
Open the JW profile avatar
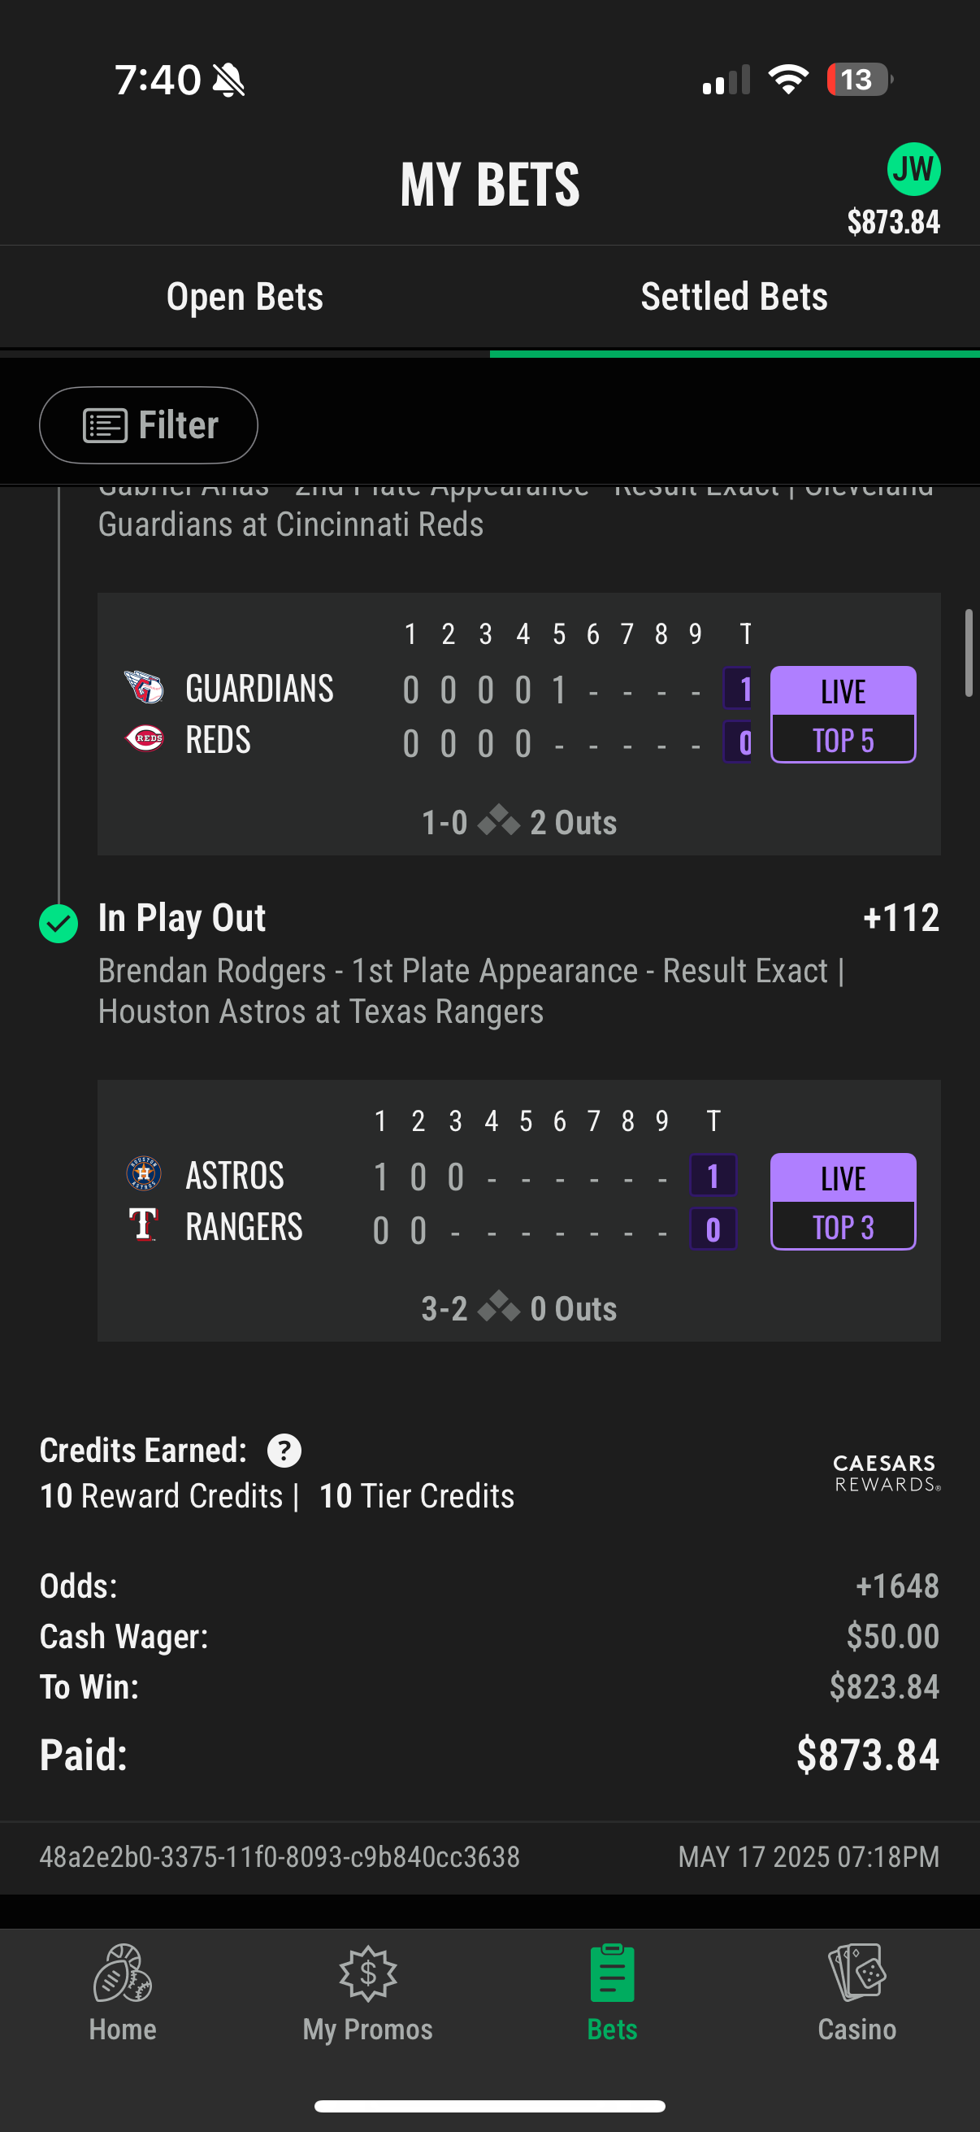coord(913,169)
